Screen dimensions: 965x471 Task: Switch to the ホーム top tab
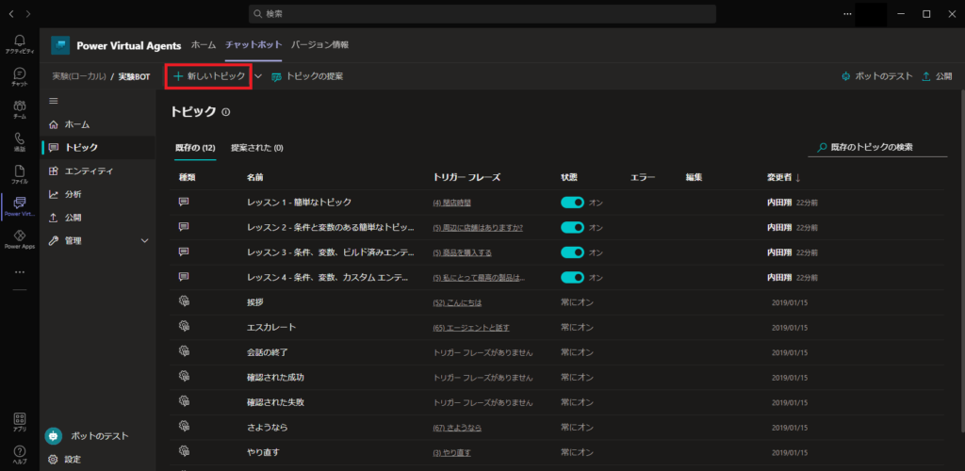tap(204, 45)
